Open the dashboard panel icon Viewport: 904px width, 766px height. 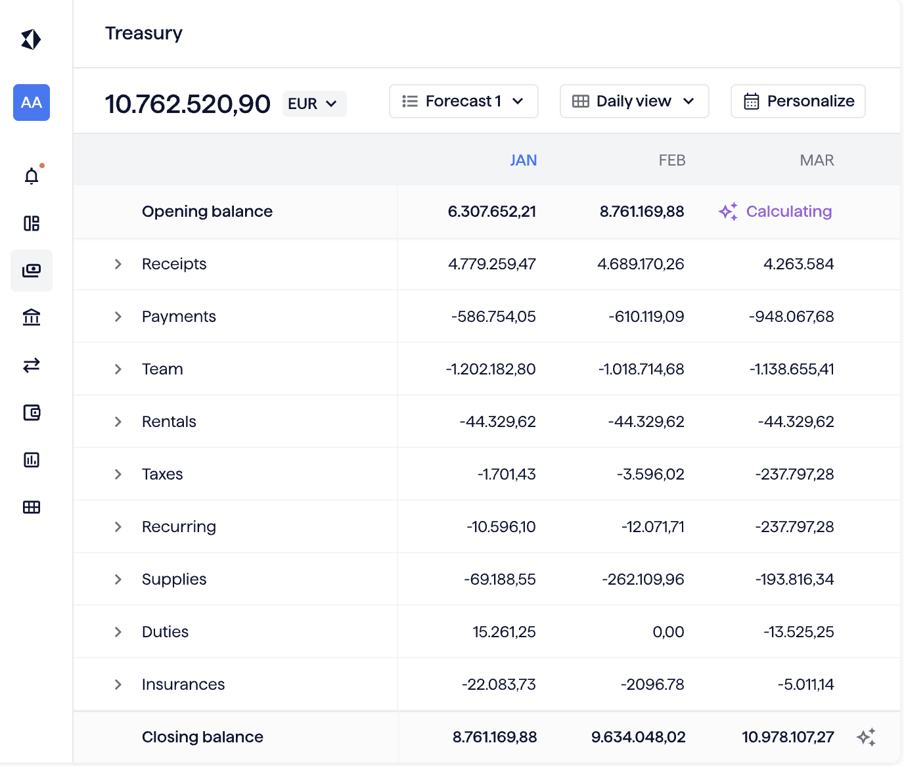coord(31,223)
